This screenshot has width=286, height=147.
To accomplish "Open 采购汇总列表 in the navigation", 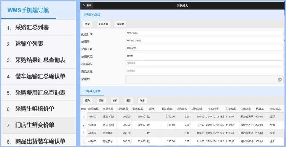I will pyautogui.click(x=38, y=28).
